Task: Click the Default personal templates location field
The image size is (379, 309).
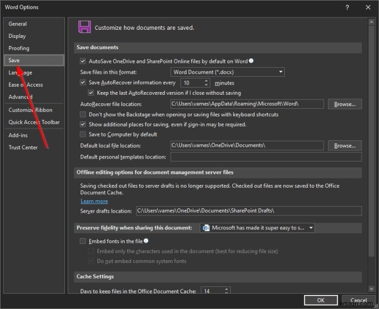Action: coord(266,157)
